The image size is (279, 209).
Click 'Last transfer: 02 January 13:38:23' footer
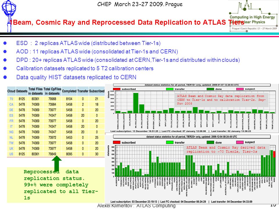click(x=231, y=131)
